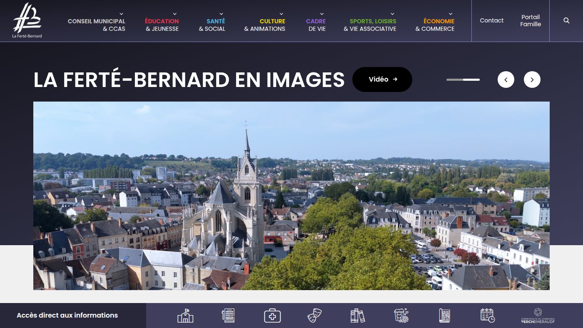Open the first-aid kit health shortcut icon
The height and width of the screenshot is (328, 583).
pyautogui.click(x=272, y=316)
